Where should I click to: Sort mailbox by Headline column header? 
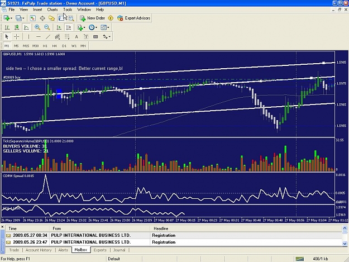tap(246, 228)
